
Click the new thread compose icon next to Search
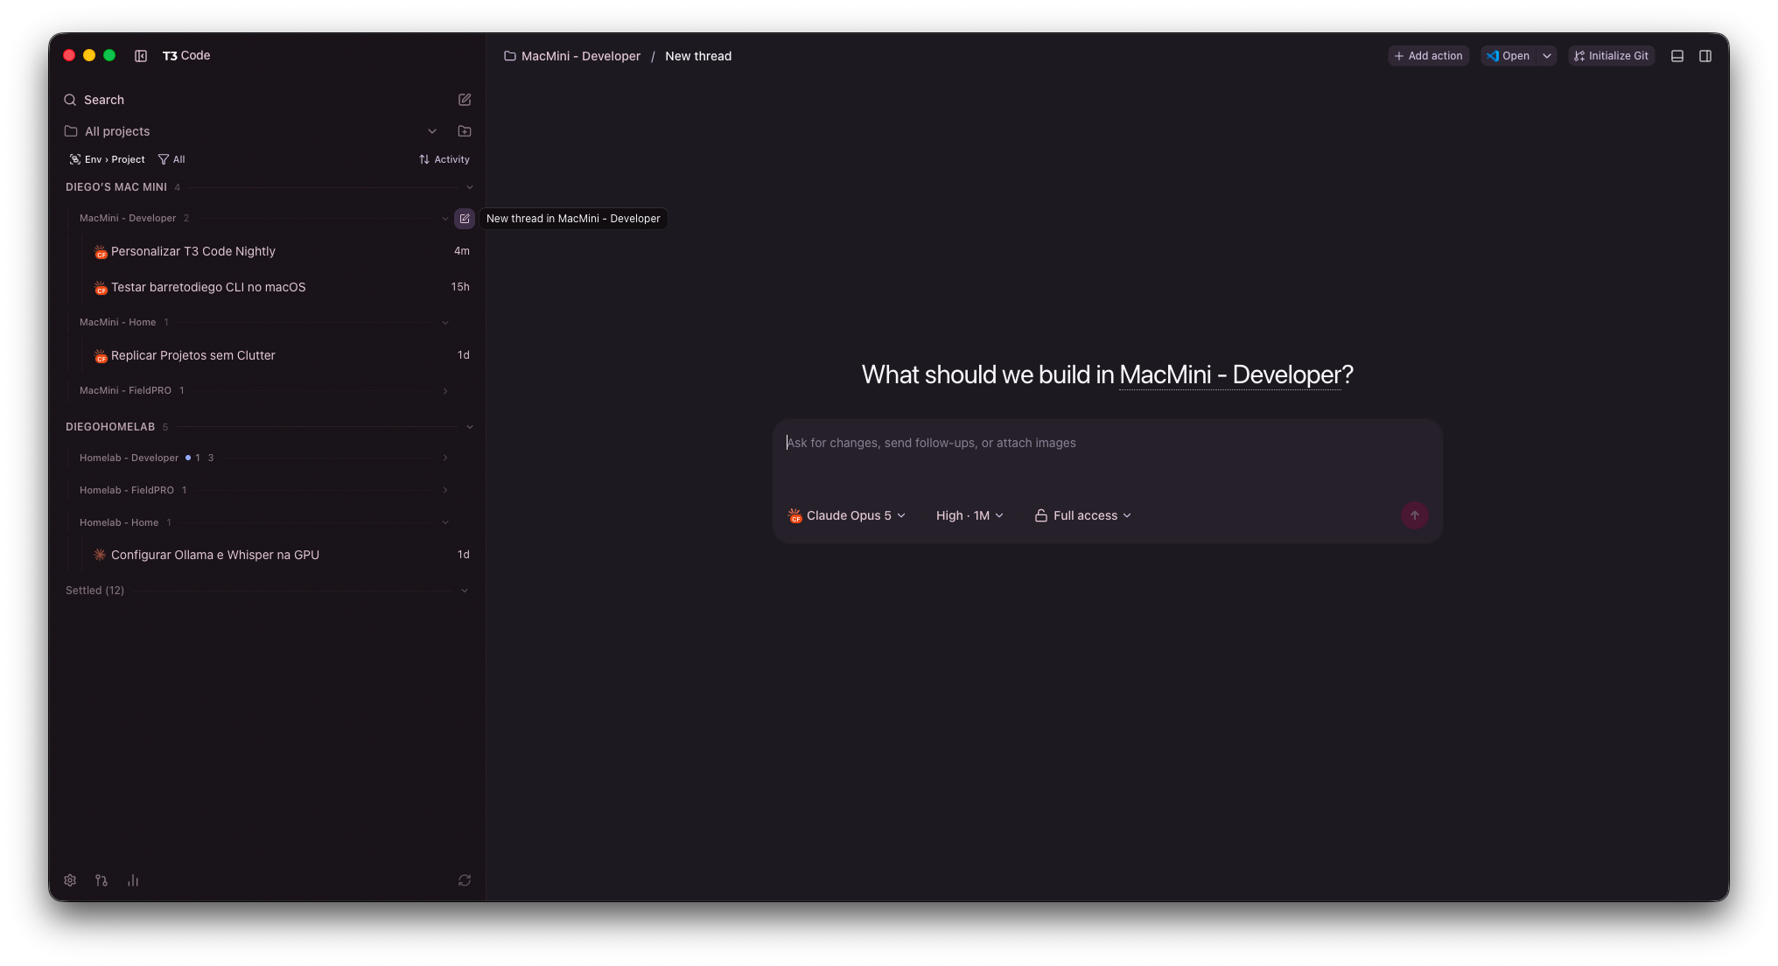465,100
